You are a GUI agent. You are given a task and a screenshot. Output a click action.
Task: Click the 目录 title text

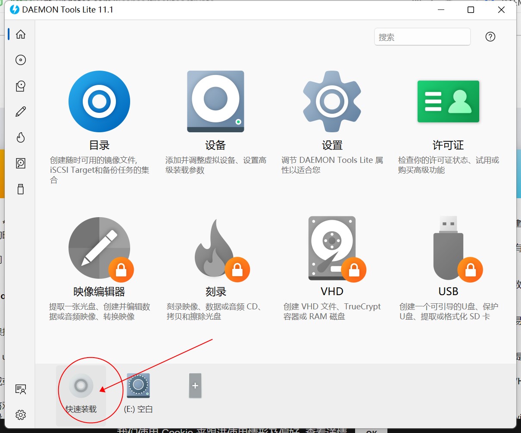click(100, 145)
